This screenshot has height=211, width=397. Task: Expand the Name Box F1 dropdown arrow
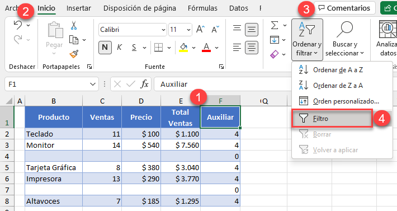click(93, 84)
